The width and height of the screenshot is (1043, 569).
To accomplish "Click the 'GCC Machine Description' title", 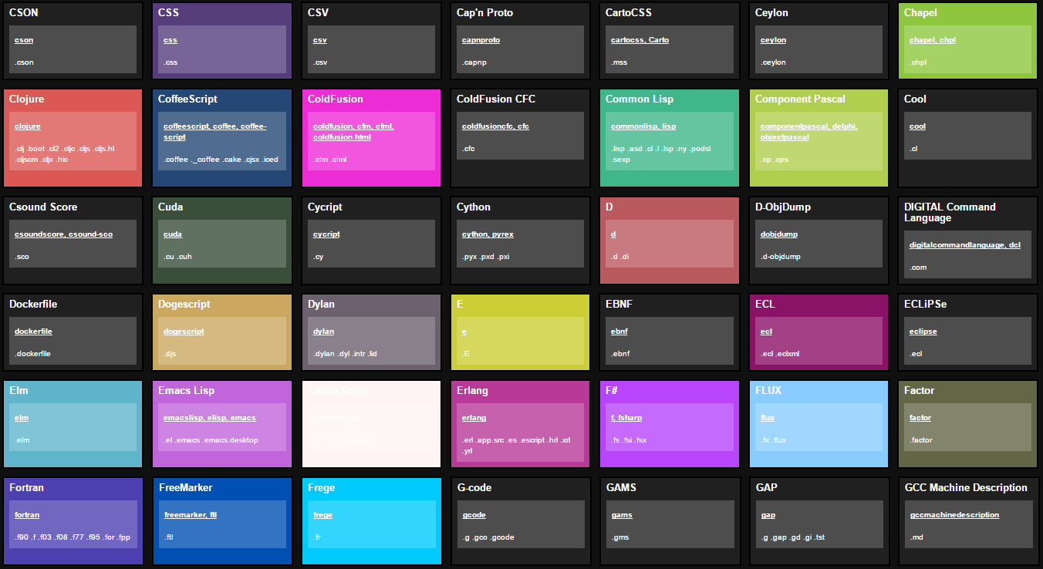I will (966, 488).
